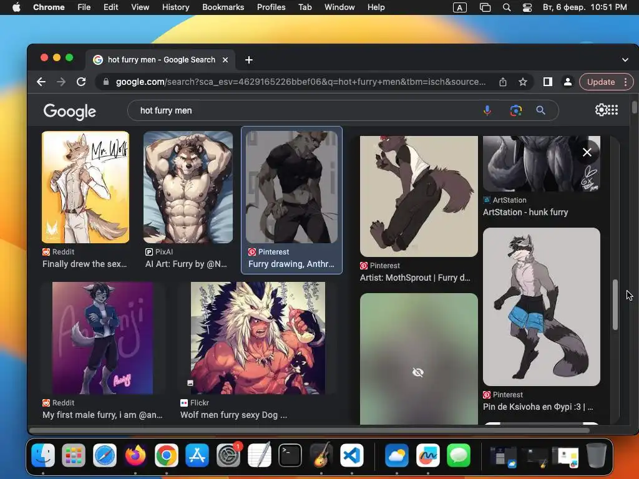
Task: Open Reddit result 'Finally drew the sex...'
Action: click(85, 264)
